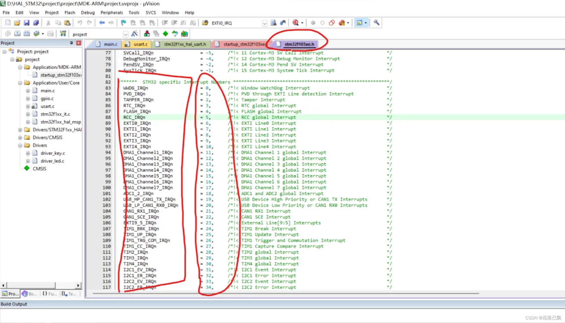Click the Rebuild all target files icon
565x323 pixels.
point(27,34)
